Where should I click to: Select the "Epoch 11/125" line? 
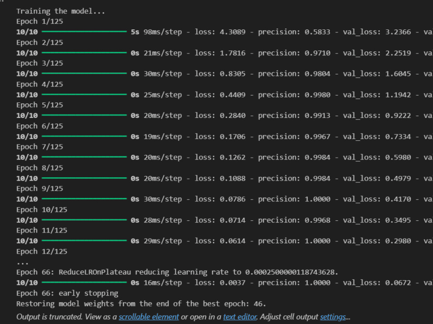point(42,230)
